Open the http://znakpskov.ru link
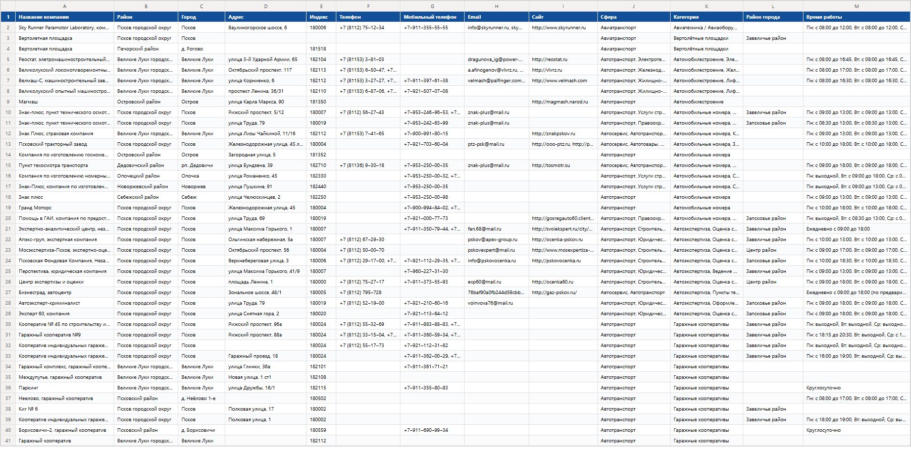The image size is (911, 455). click(x=553, y=134)
